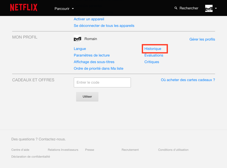The width and height of the screenshot is (227, 168).
Task: Open Gérer les profils
Action: [202, 39]
